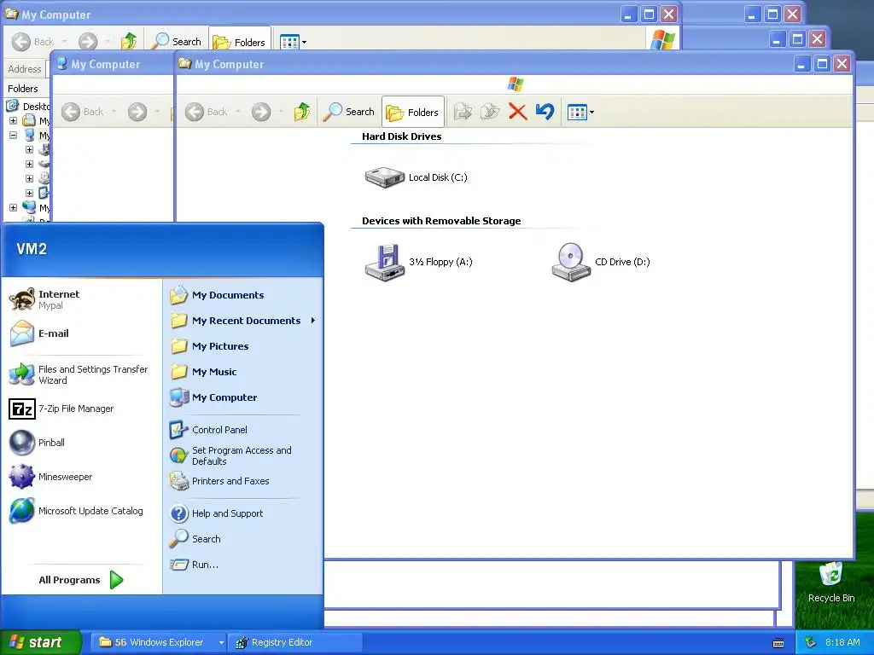Click system tray clock showing 8:18 AM
Viewport: 874px width, 655px height.
tap(842, 642)
